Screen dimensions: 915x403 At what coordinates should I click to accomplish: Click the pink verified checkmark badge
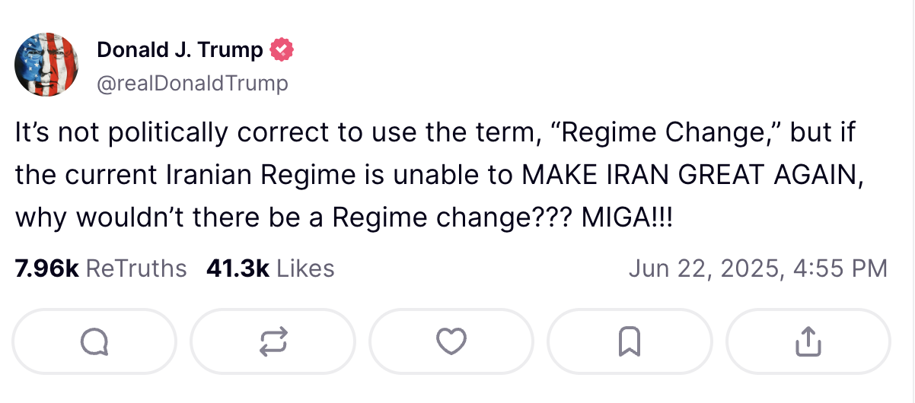click(282, 51)
